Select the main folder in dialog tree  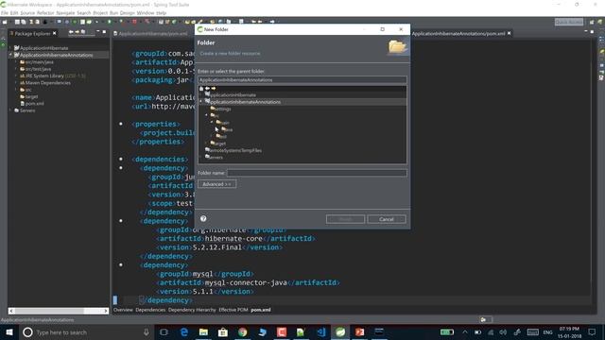[223, 123]
